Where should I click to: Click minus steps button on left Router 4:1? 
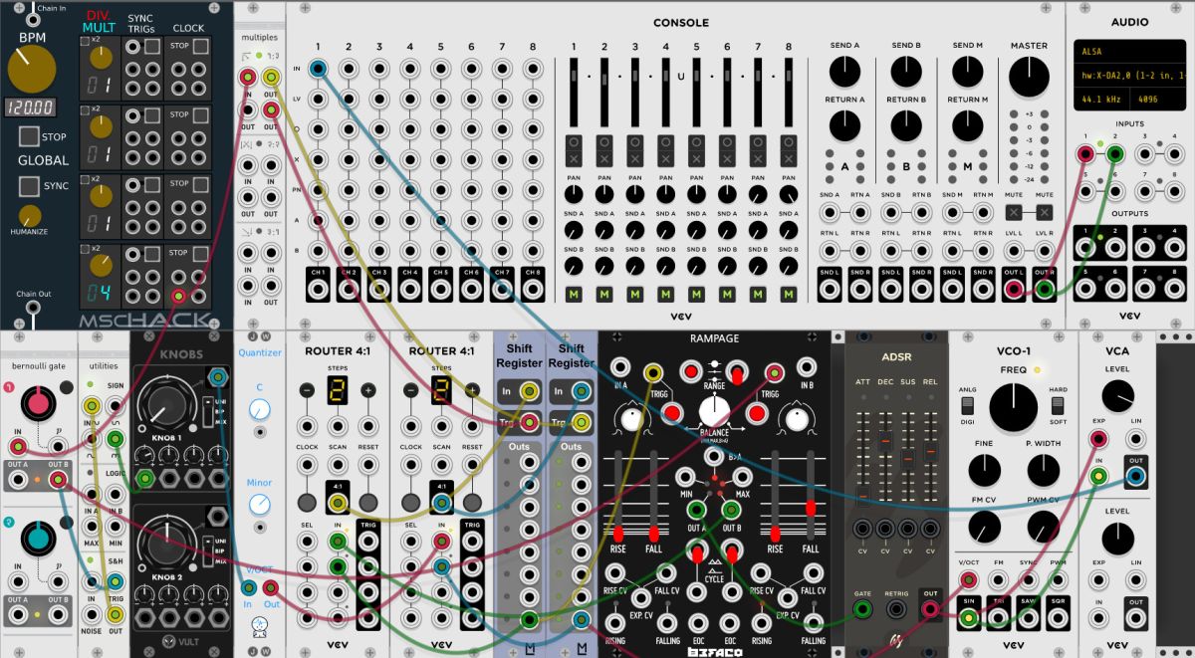click(308, 391)
